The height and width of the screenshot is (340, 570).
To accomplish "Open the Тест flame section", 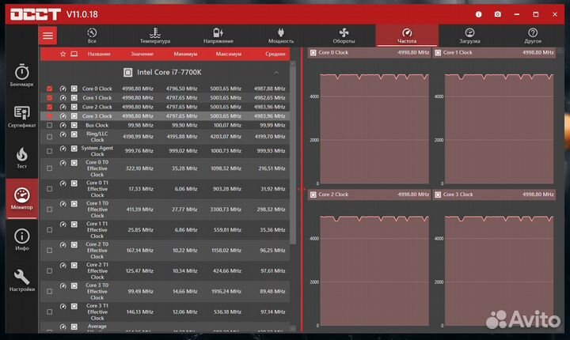I will (x=21, y=157).
